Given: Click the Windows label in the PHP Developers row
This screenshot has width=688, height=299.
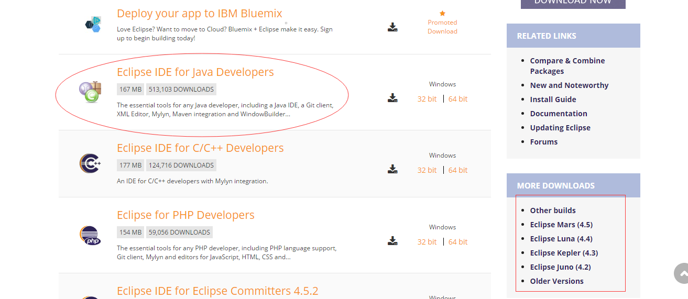Looking at the screenshot, I should tap(442, 227).
